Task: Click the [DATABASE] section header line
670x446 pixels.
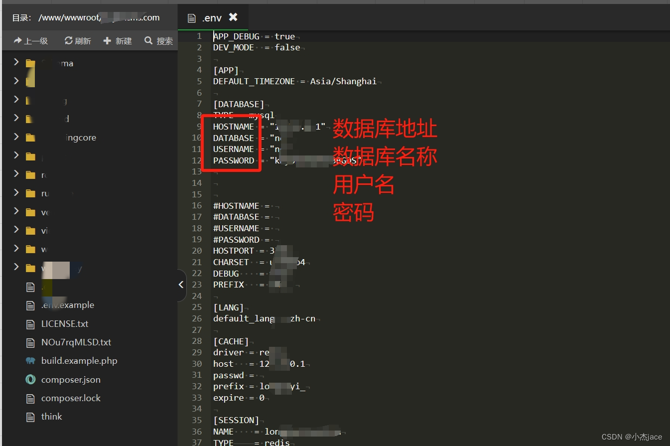Action: [x=239, y=104]
